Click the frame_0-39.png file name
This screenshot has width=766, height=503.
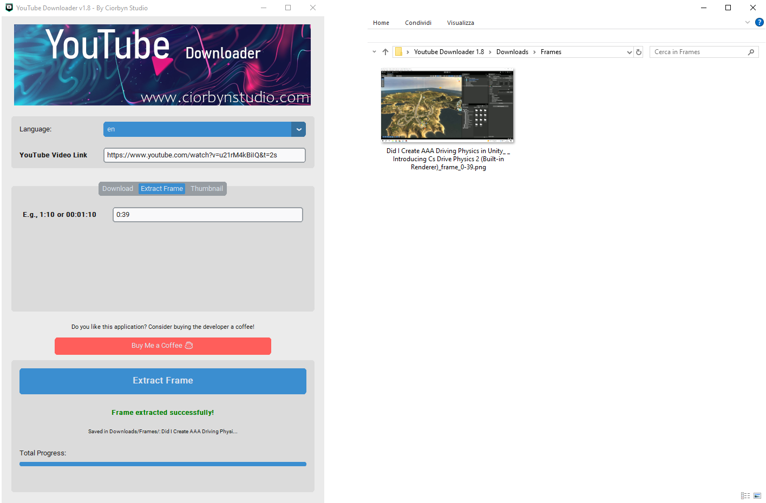(x=448, y=159)
